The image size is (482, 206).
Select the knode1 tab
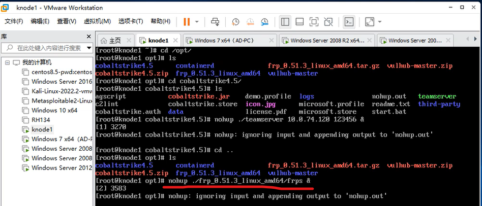click(158, 41)
